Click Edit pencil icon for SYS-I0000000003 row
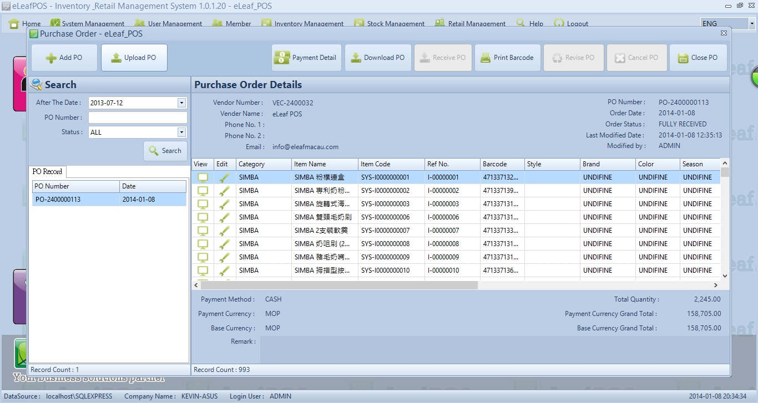Viewport: 758px width, 403px height. [x=224, y=204]
